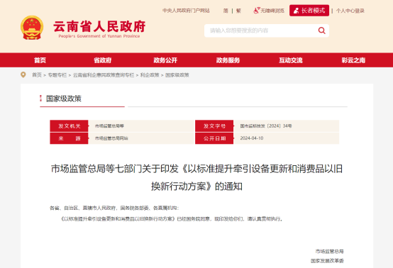Switch to simplified Chinese 简
393x268 pixels.
tap(226, 11)
